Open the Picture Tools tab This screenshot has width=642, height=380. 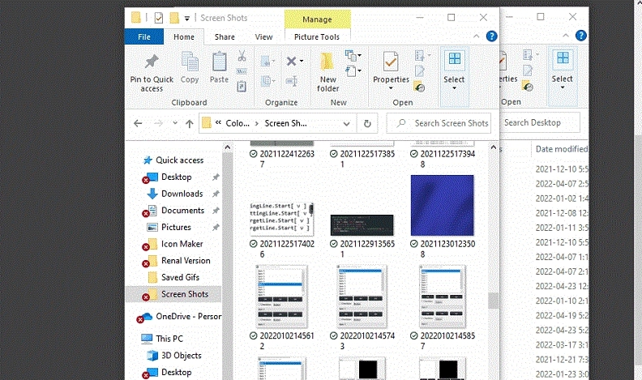[x=317, y=36]
